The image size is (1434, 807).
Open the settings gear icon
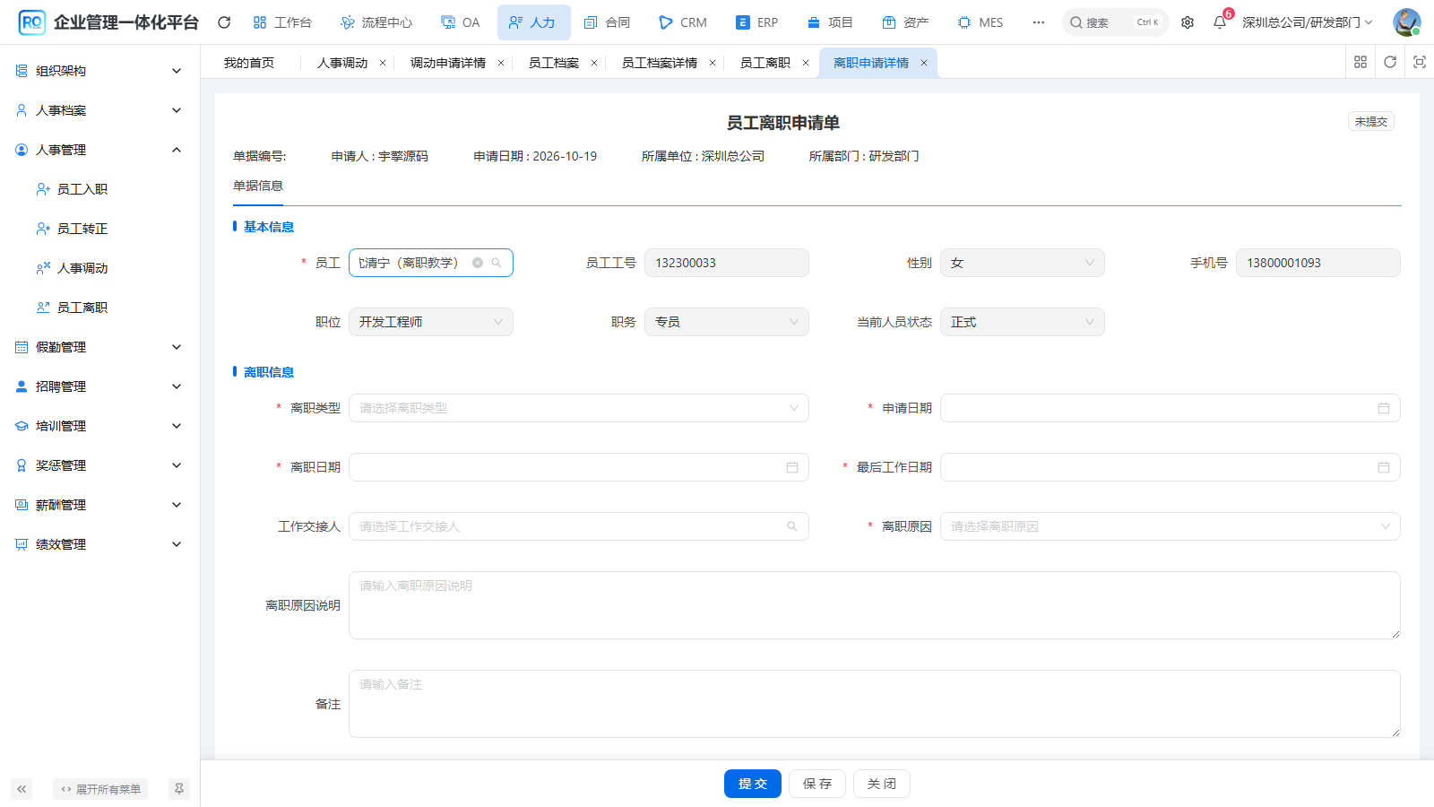(1188, 22)
